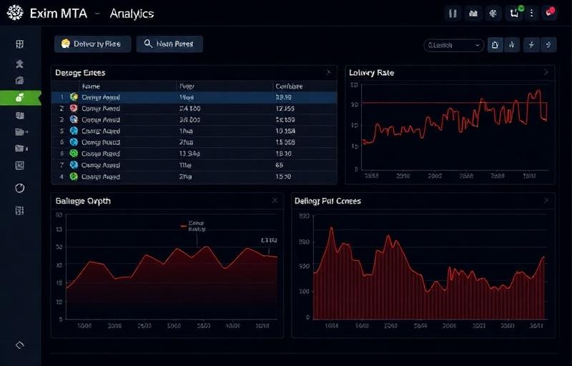Sort table by the Name column header

(x=91, y=86)
